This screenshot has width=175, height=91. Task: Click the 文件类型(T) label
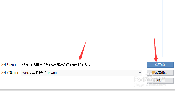[9, 73]
